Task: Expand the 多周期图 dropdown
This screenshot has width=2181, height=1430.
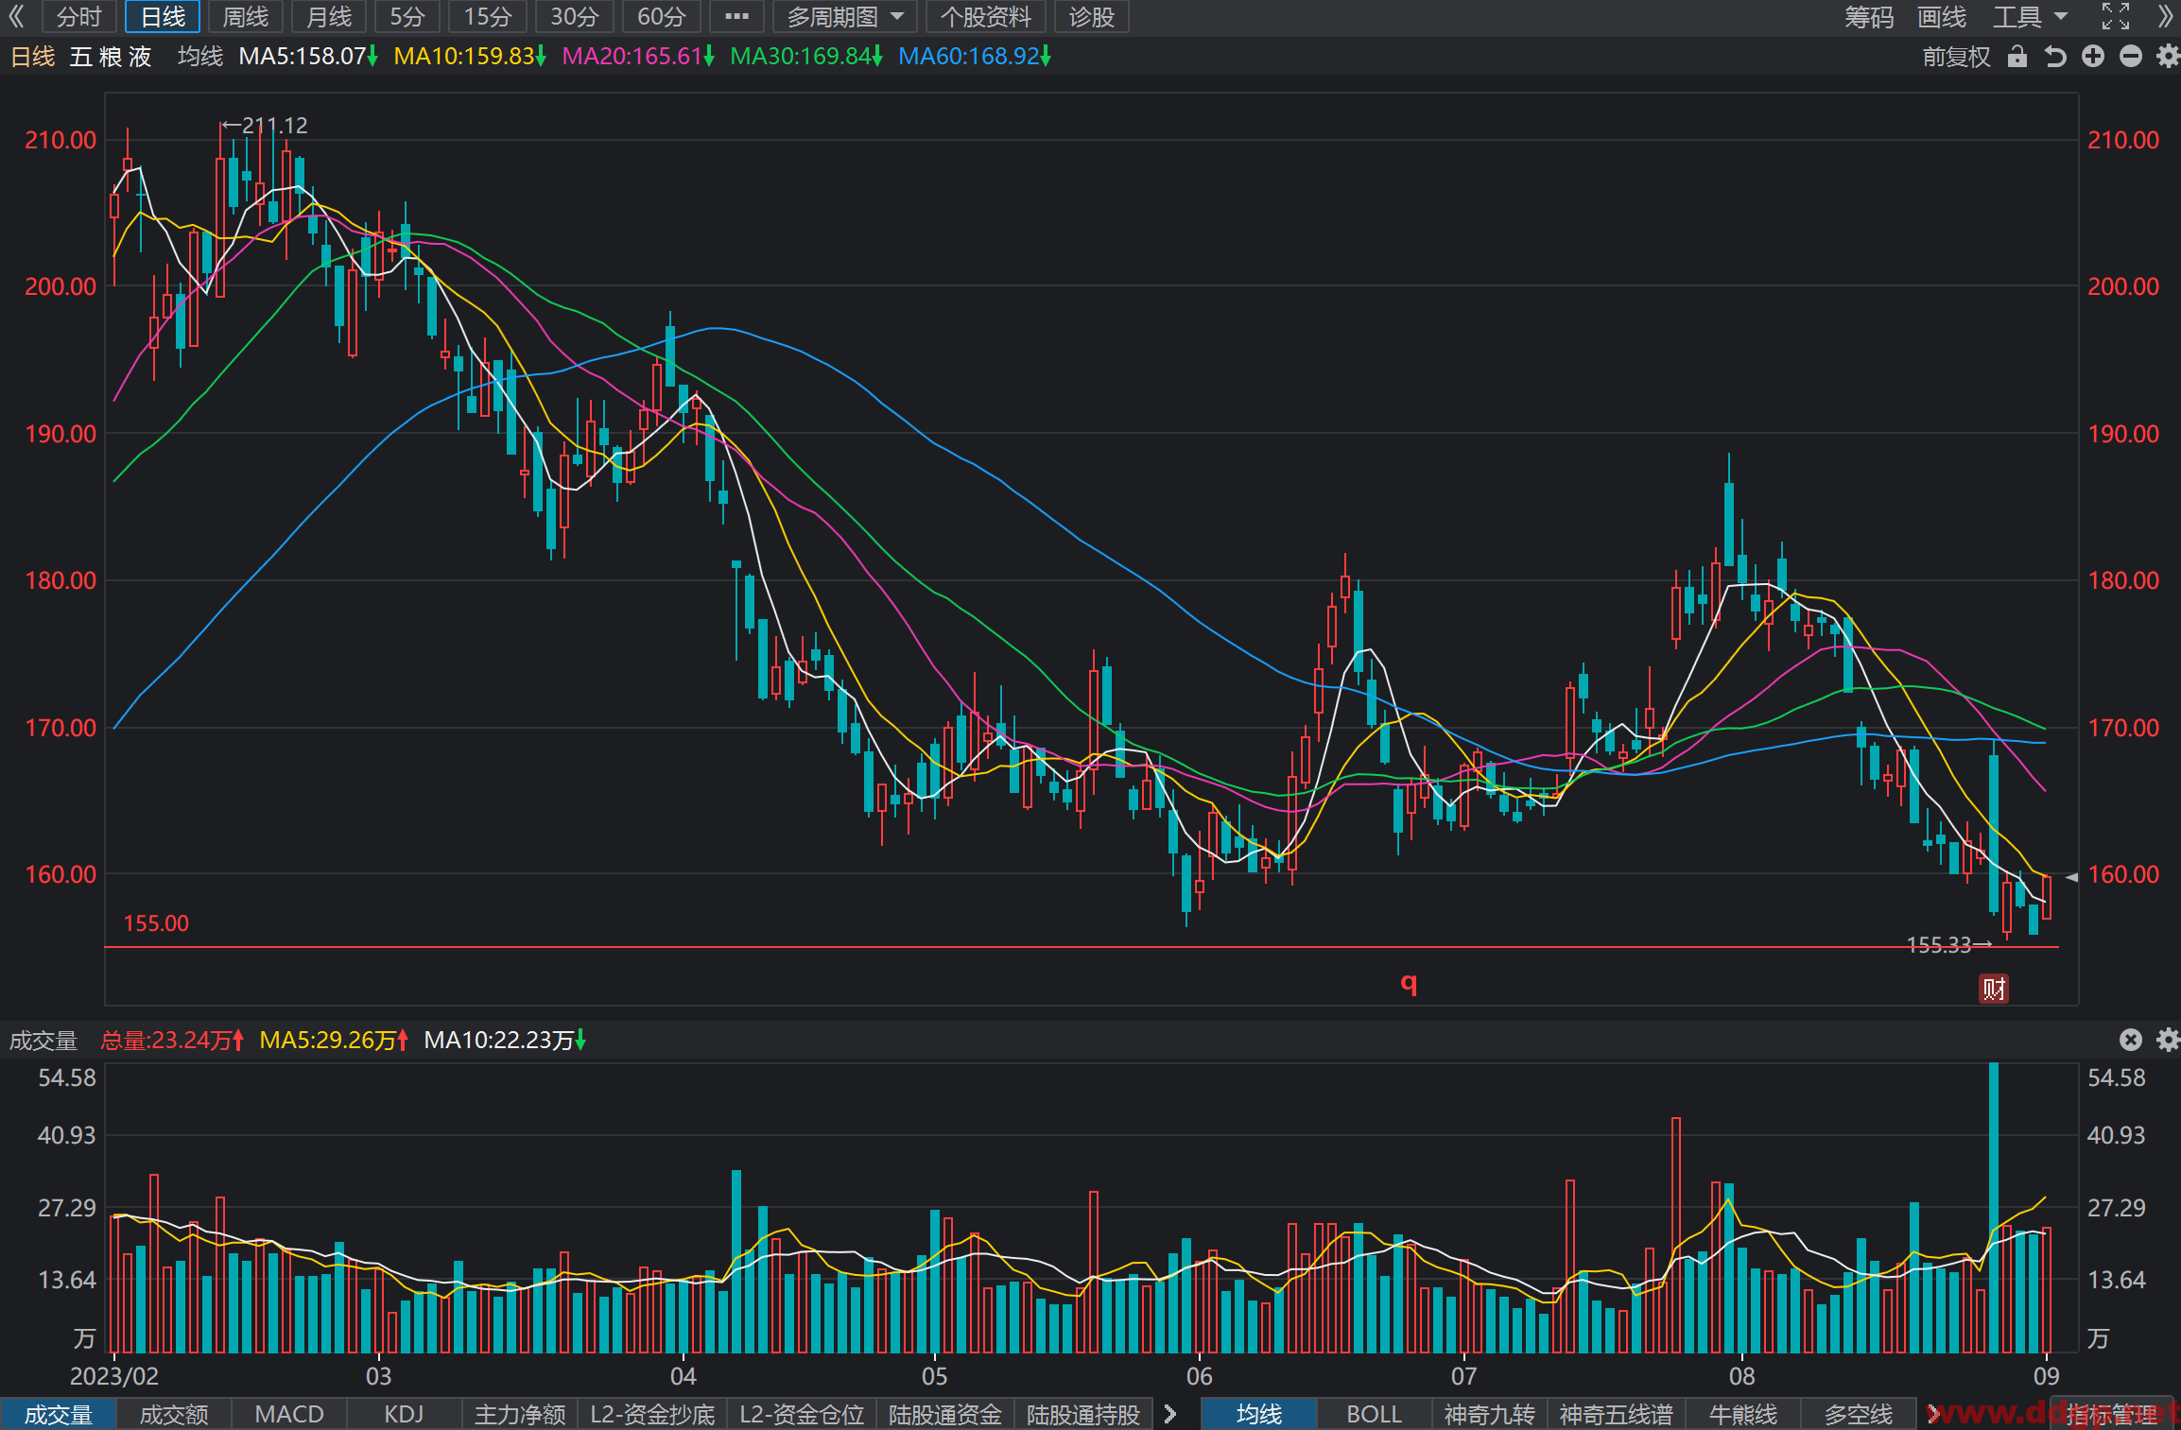Action: coord(843,16)
